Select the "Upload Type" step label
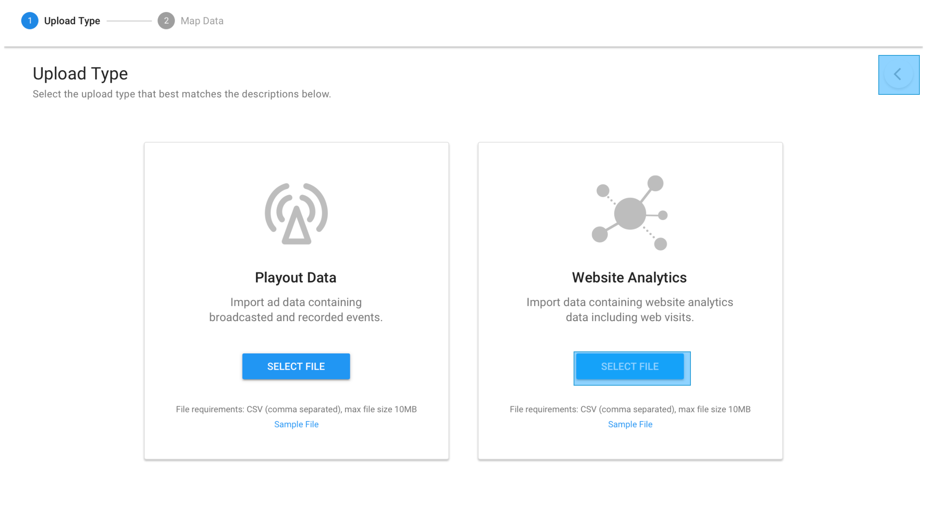This screenshot has width=927, height=506. [x=72, y=21]
